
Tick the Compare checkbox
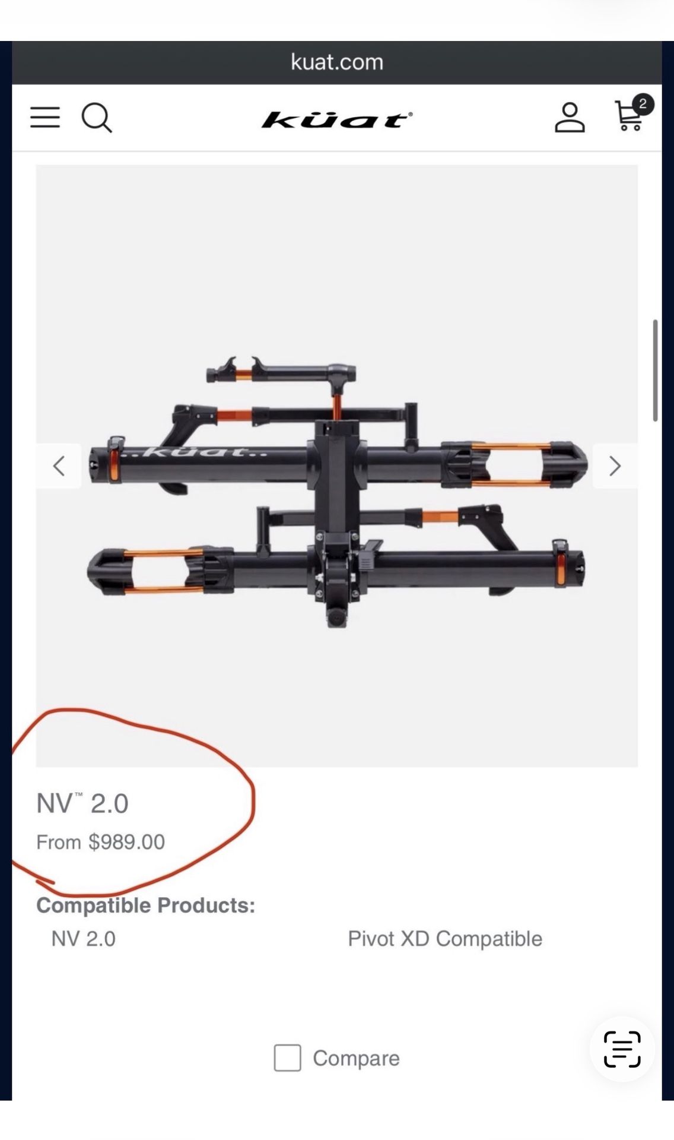[x=287, y=1058]
